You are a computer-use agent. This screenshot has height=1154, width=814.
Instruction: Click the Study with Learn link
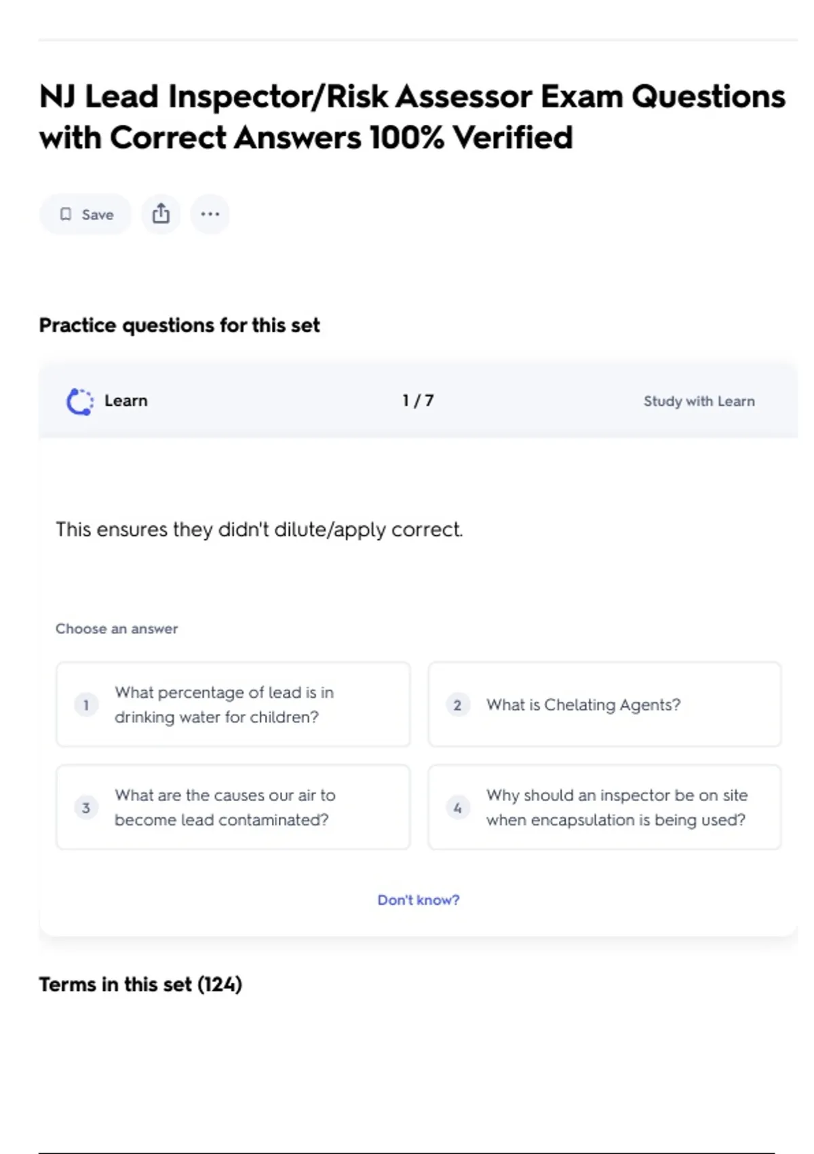coord(699,401)
